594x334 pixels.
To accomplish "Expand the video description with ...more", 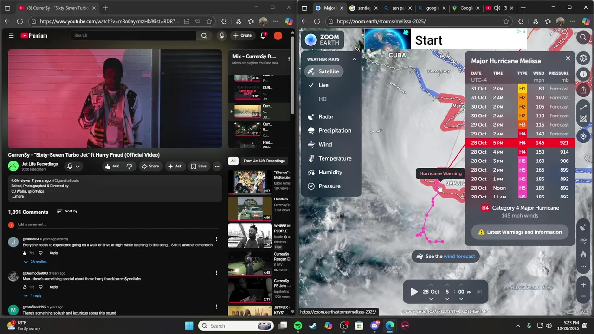I will click(18, 197).
